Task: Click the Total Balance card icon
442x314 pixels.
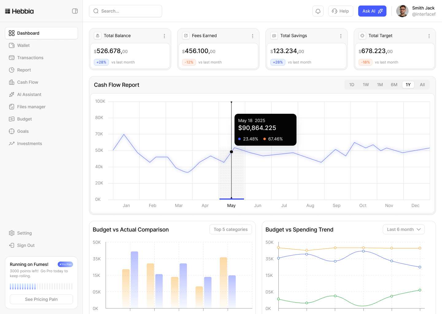Action: 98,36
